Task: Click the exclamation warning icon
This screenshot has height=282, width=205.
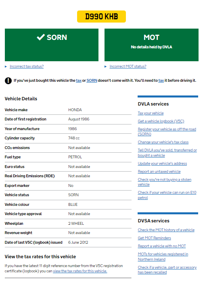Action: coord(8,81)
